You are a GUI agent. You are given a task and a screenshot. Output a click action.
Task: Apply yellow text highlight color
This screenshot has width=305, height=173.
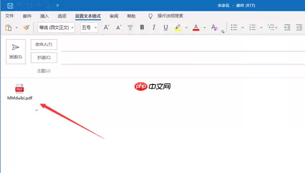pyautogui.click(x=178, y=28)
